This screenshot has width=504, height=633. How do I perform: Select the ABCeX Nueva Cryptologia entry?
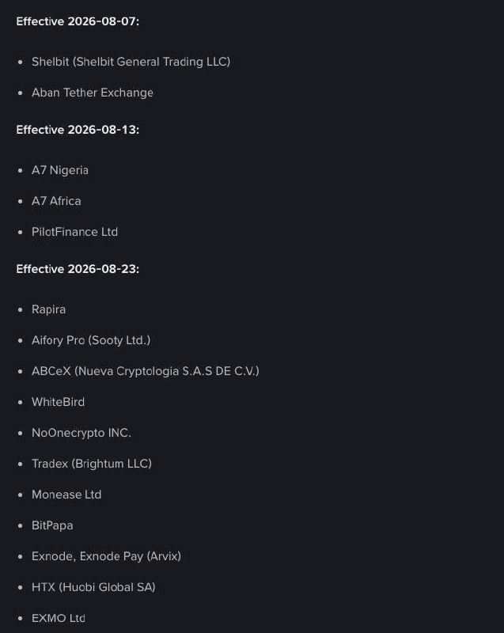tap(146, 371)
